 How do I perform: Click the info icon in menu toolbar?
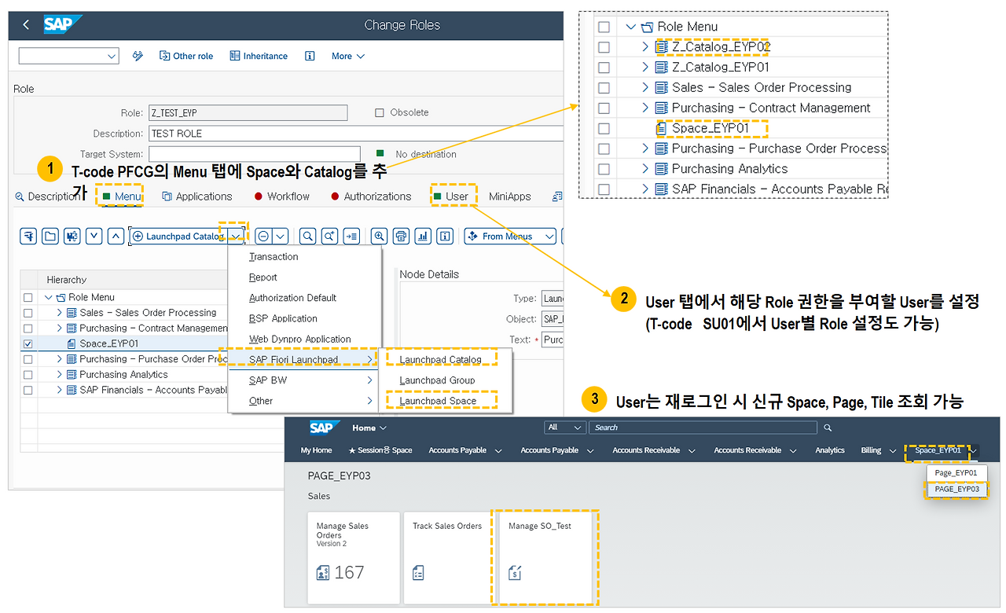click(x=445, y=236)
